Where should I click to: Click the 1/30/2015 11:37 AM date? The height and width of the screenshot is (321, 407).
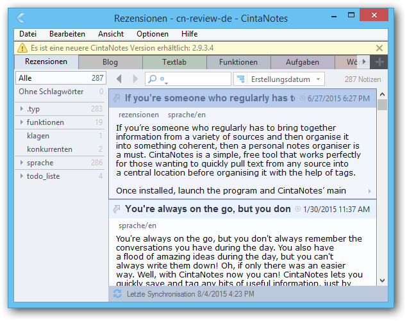[336, 209]
